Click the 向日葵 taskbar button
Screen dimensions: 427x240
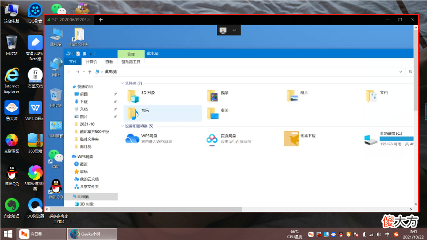click(x=43, y=234)
